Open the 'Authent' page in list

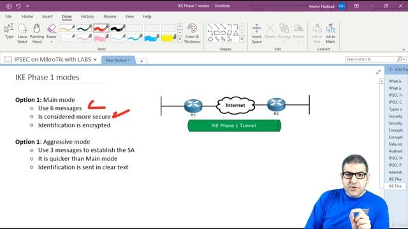point(395,151)
